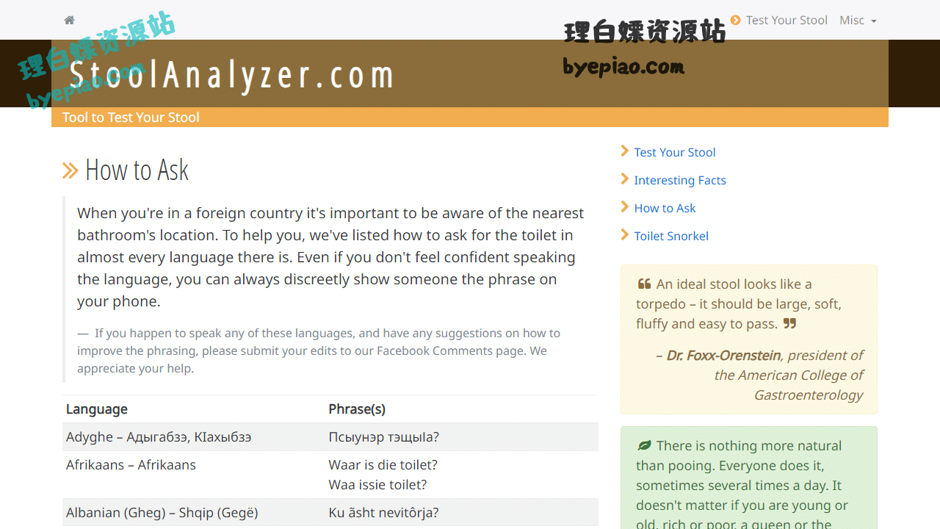Viewport: 940px width, 529px height.
Task: Click chevron icon next to Toilet Snorkel
Action: click(x=625, y=235)
